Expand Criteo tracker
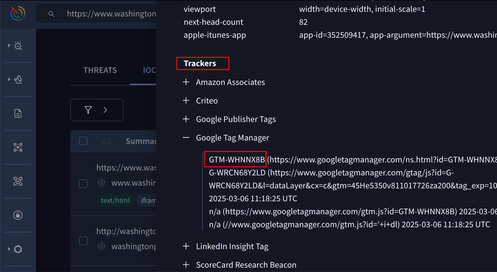This screenshot has width=497, height=272. coord(186,100)
